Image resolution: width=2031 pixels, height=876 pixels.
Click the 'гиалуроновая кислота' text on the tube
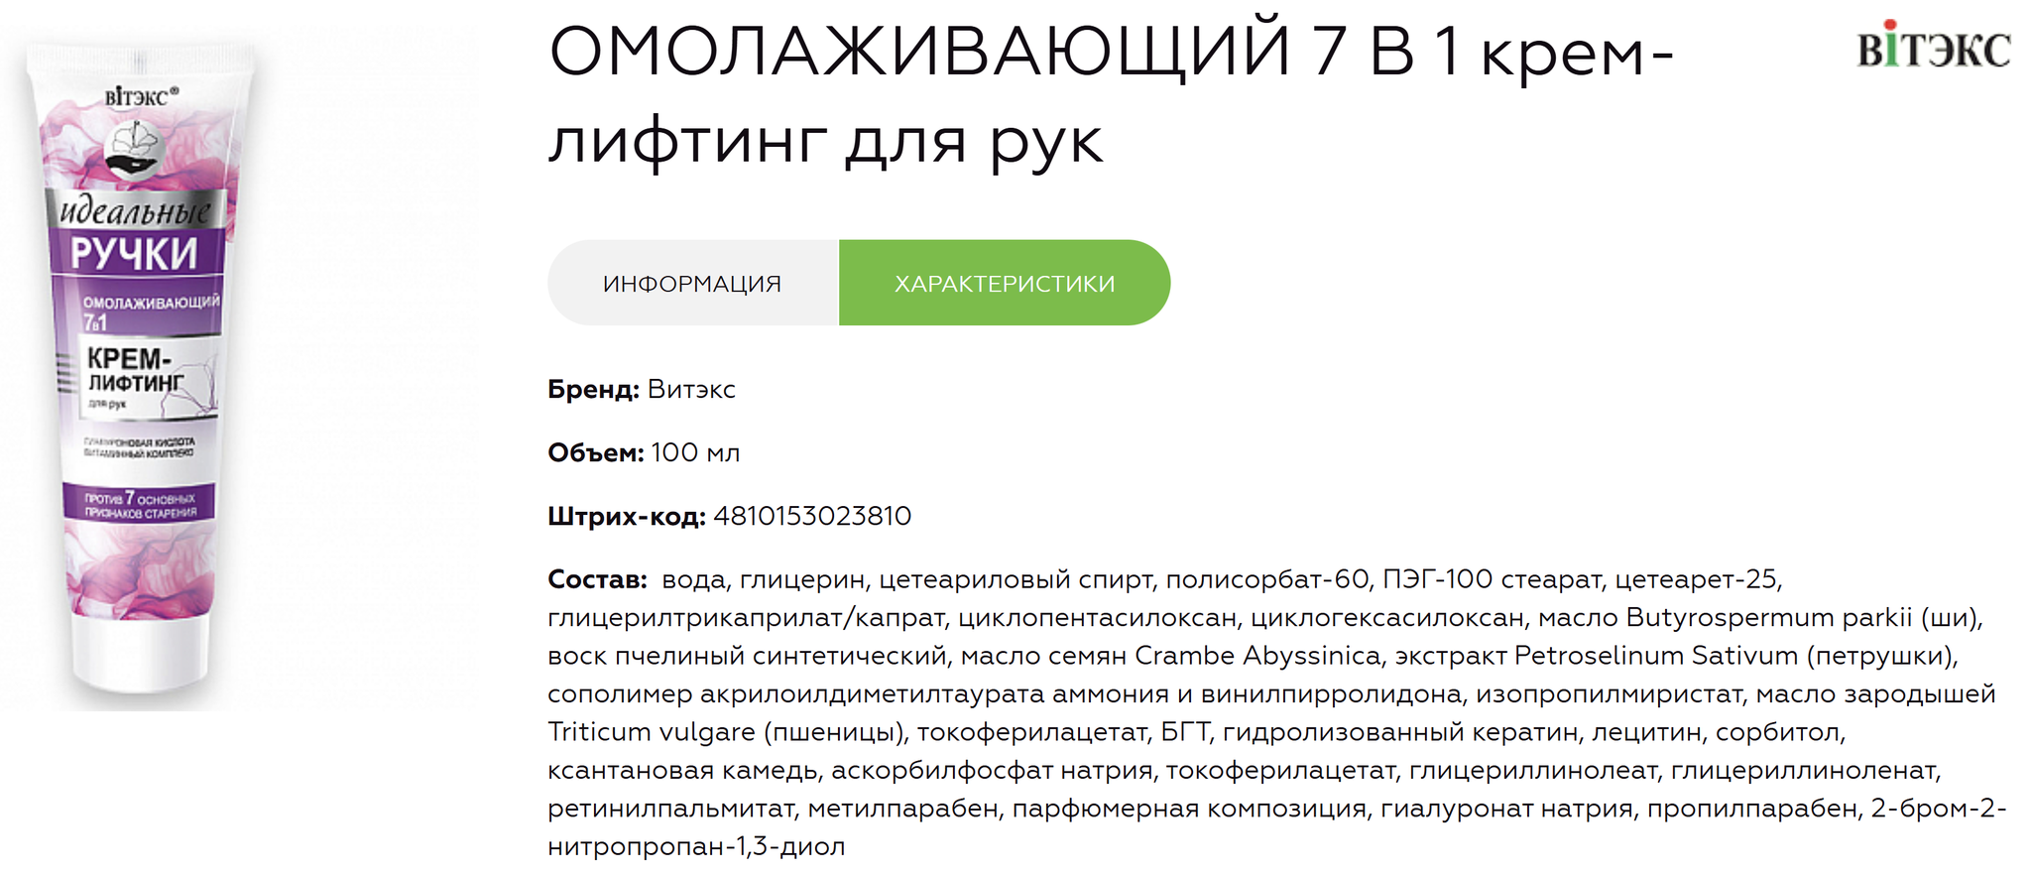[x=140, y=441]
